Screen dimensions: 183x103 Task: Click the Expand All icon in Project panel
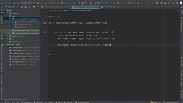(x=25, y=7)
